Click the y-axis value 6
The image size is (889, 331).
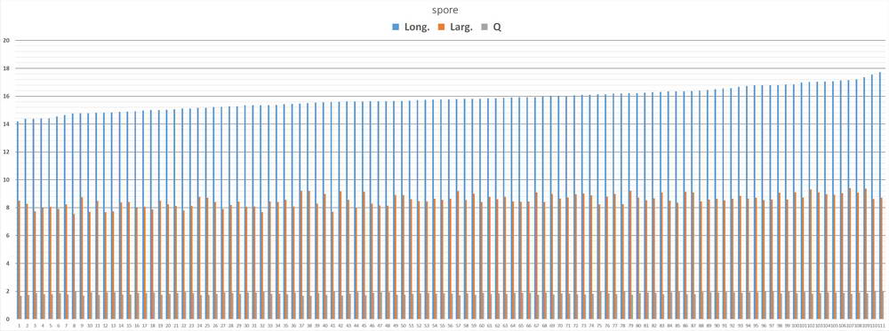coord(6,235)
